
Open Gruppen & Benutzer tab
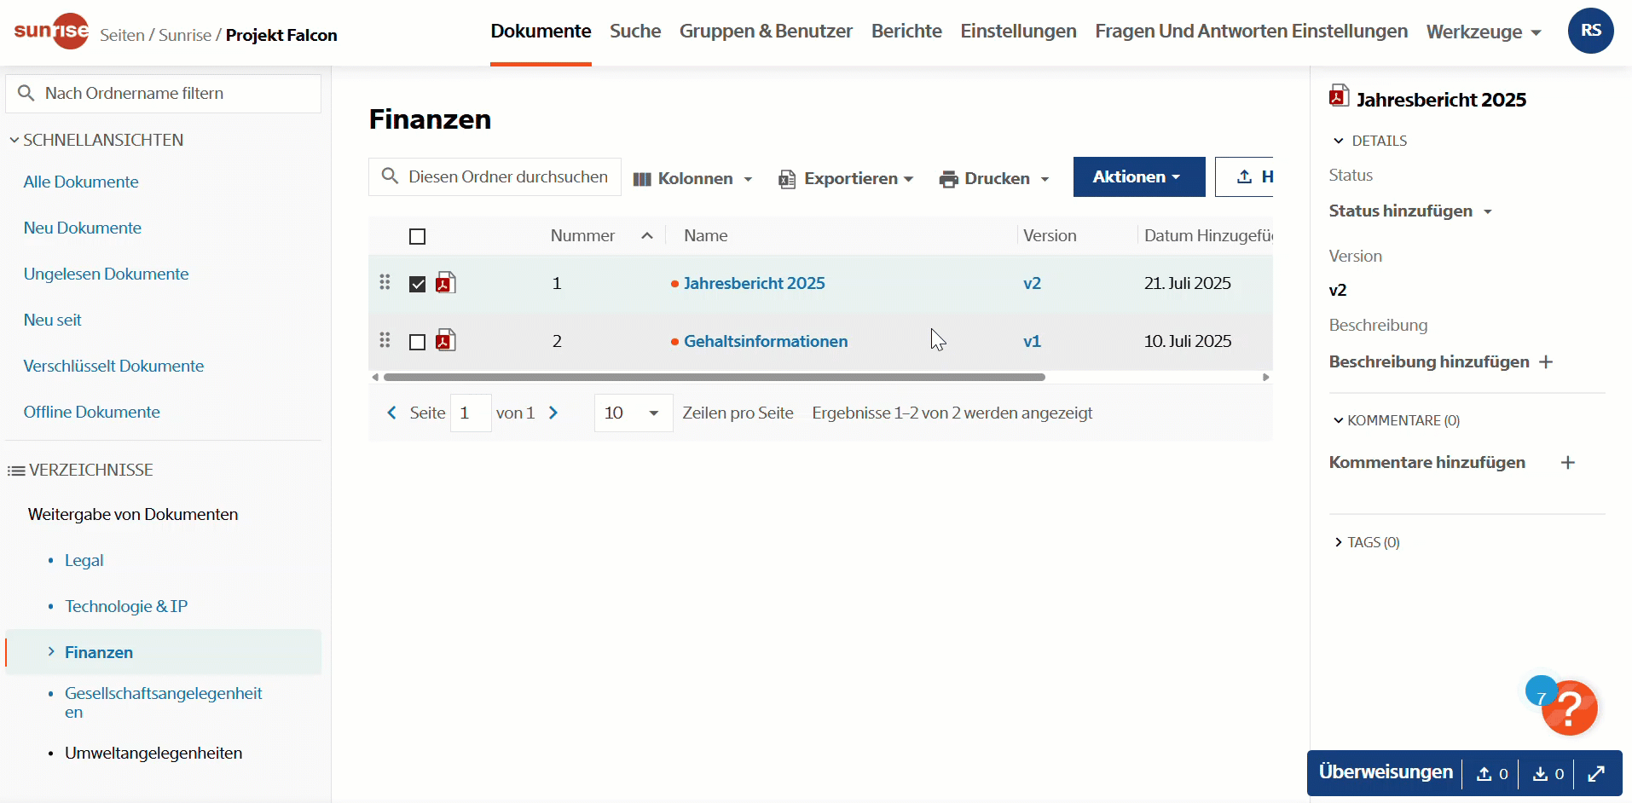coord(766,32)
